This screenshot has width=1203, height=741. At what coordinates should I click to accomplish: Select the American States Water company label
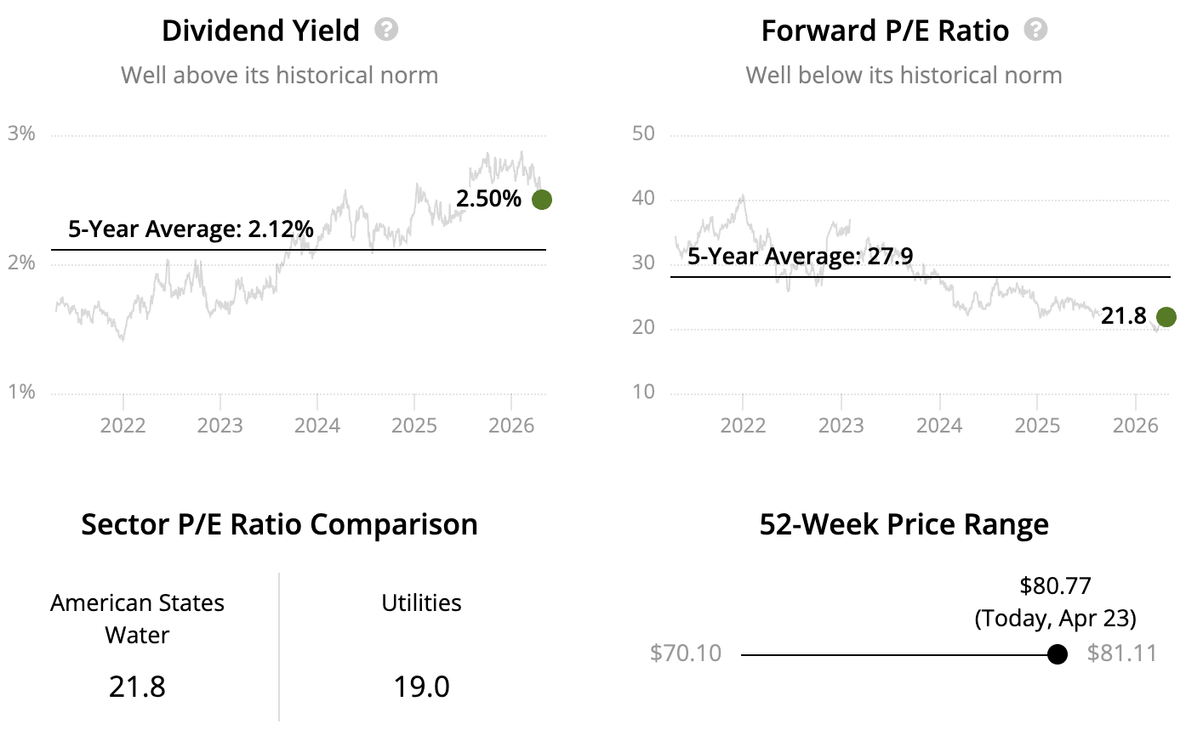point(137,619)
